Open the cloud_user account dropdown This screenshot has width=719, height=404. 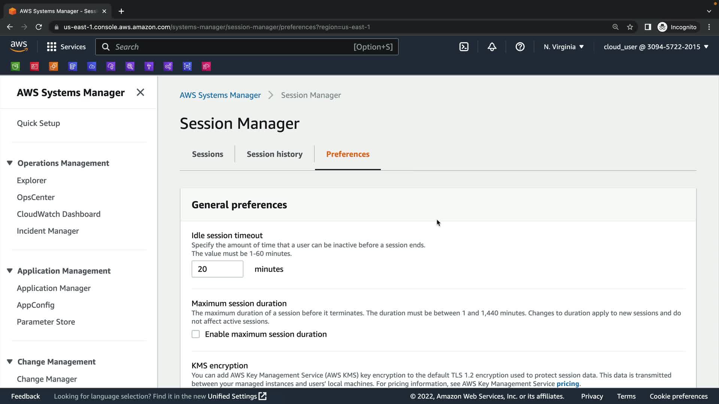coord(656,47)
